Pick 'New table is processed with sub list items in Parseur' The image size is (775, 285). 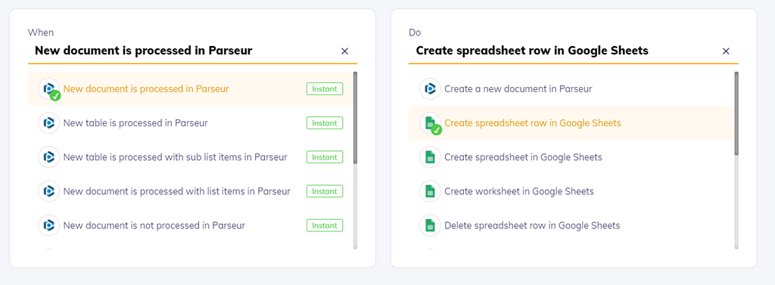pos(190,157)
